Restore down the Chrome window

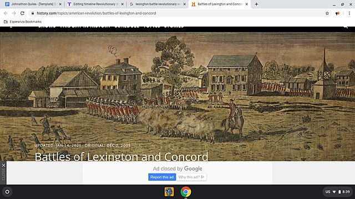342,4
